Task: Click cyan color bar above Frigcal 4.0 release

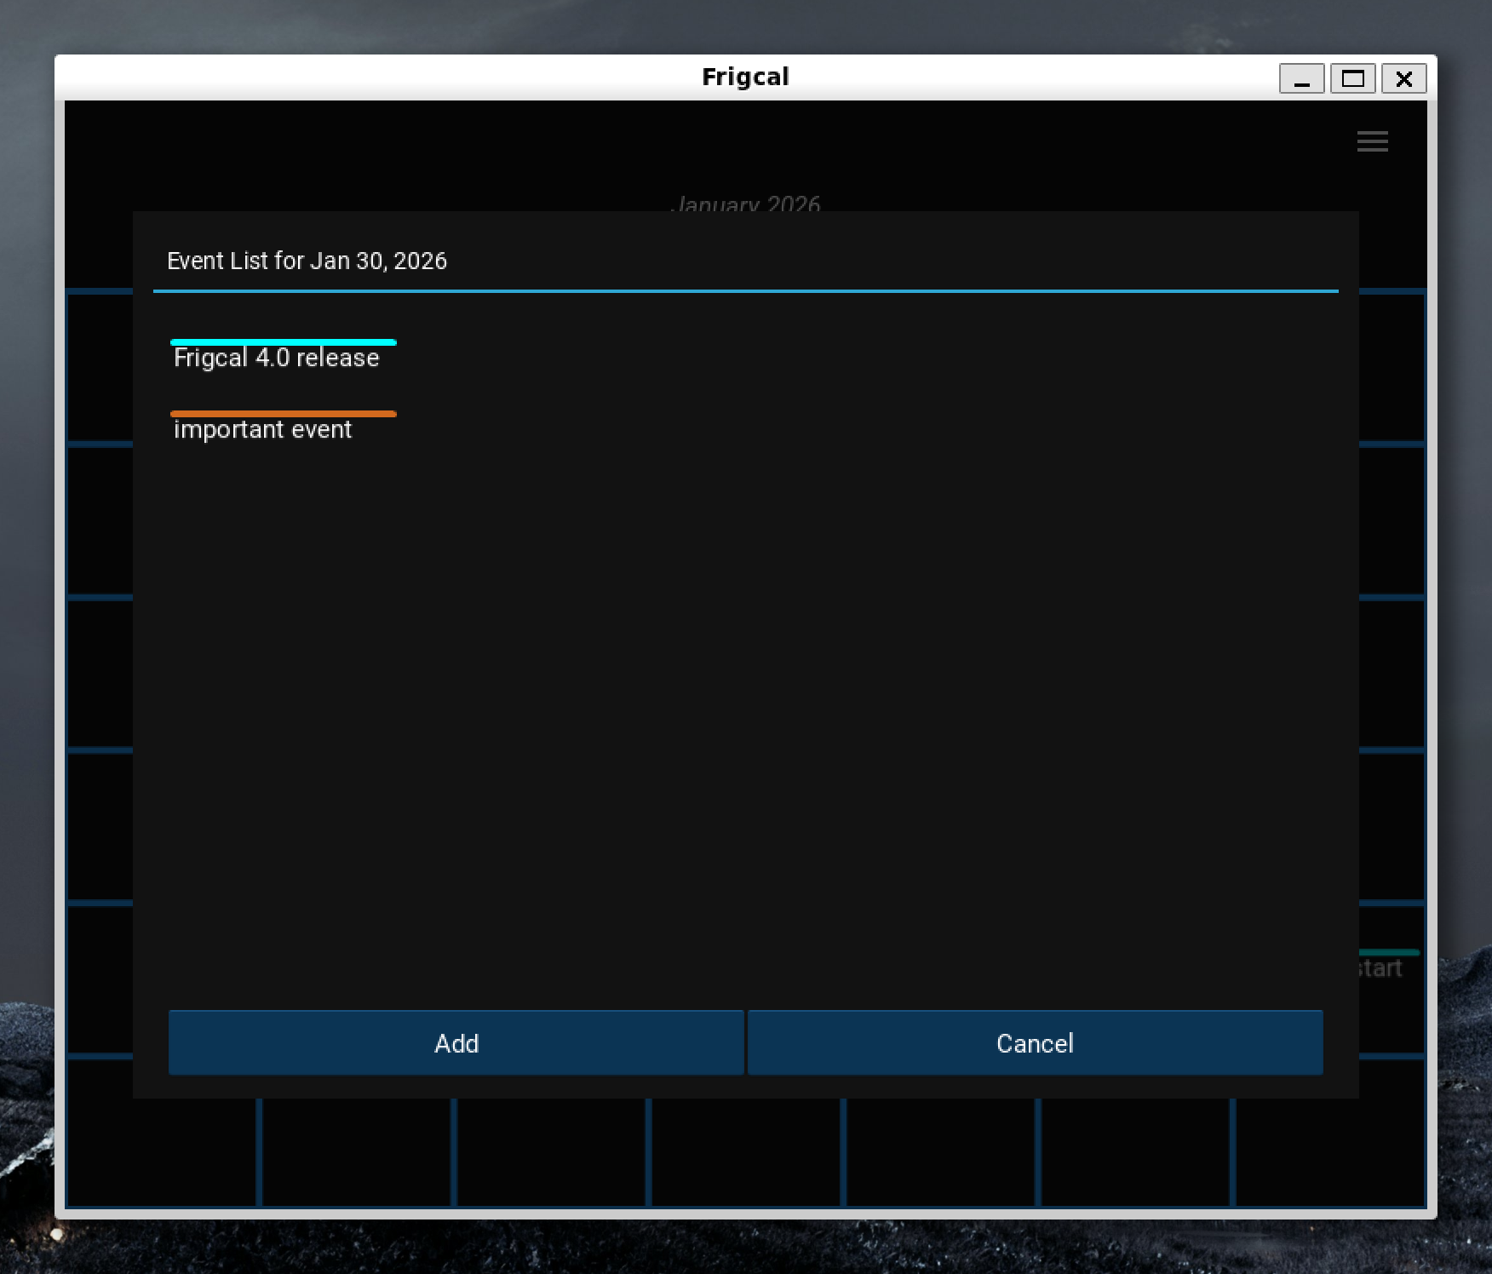Action: [x=283, y=342]
